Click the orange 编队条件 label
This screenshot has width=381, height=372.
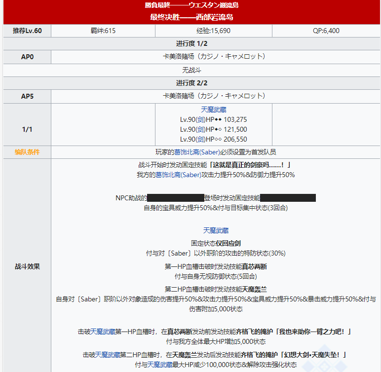point(27,152)
